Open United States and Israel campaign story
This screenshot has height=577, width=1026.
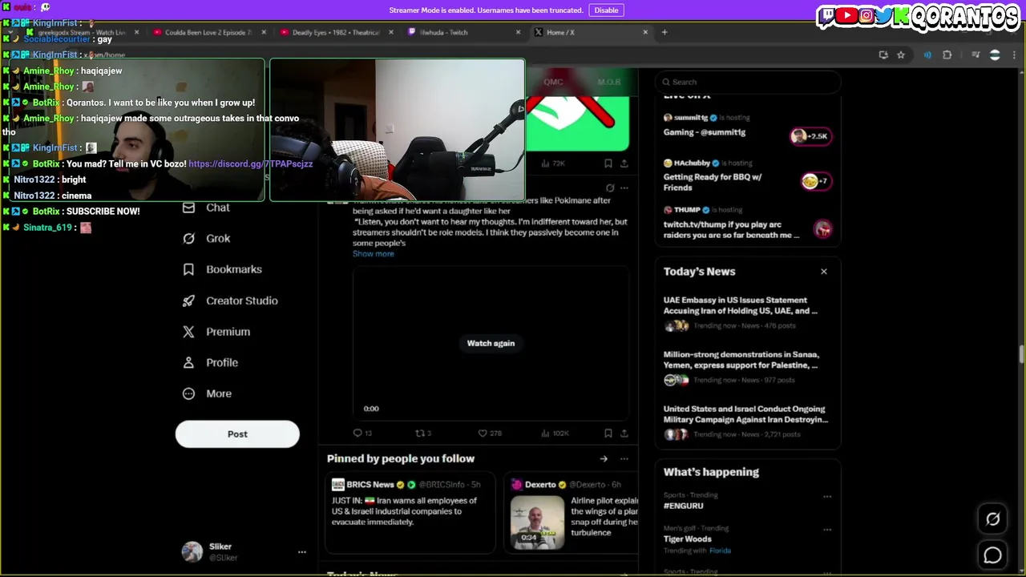(747, 423)
